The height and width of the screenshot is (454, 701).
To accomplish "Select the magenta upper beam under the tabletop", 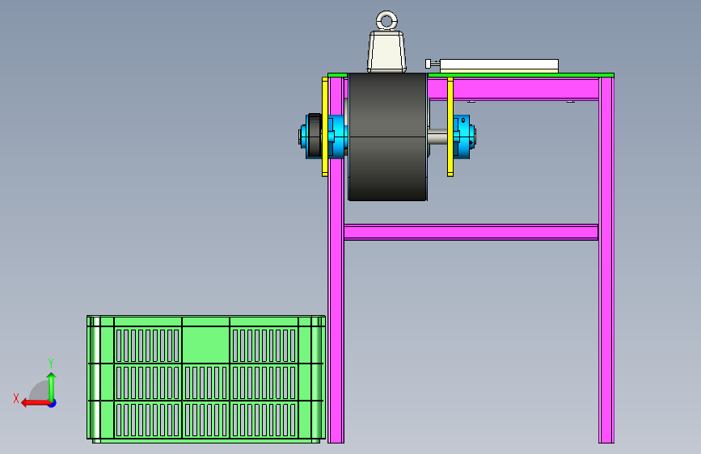I will coord(513,89).
